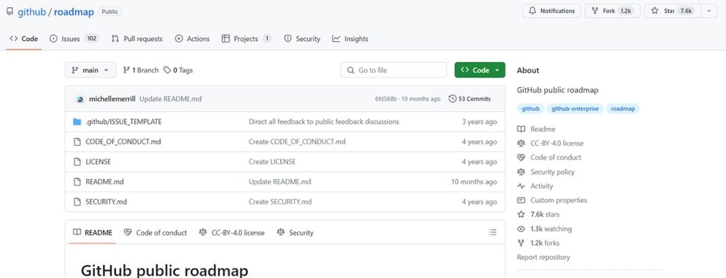Open the LICENSE file
The image size is (726, 278).
point(98,161)
